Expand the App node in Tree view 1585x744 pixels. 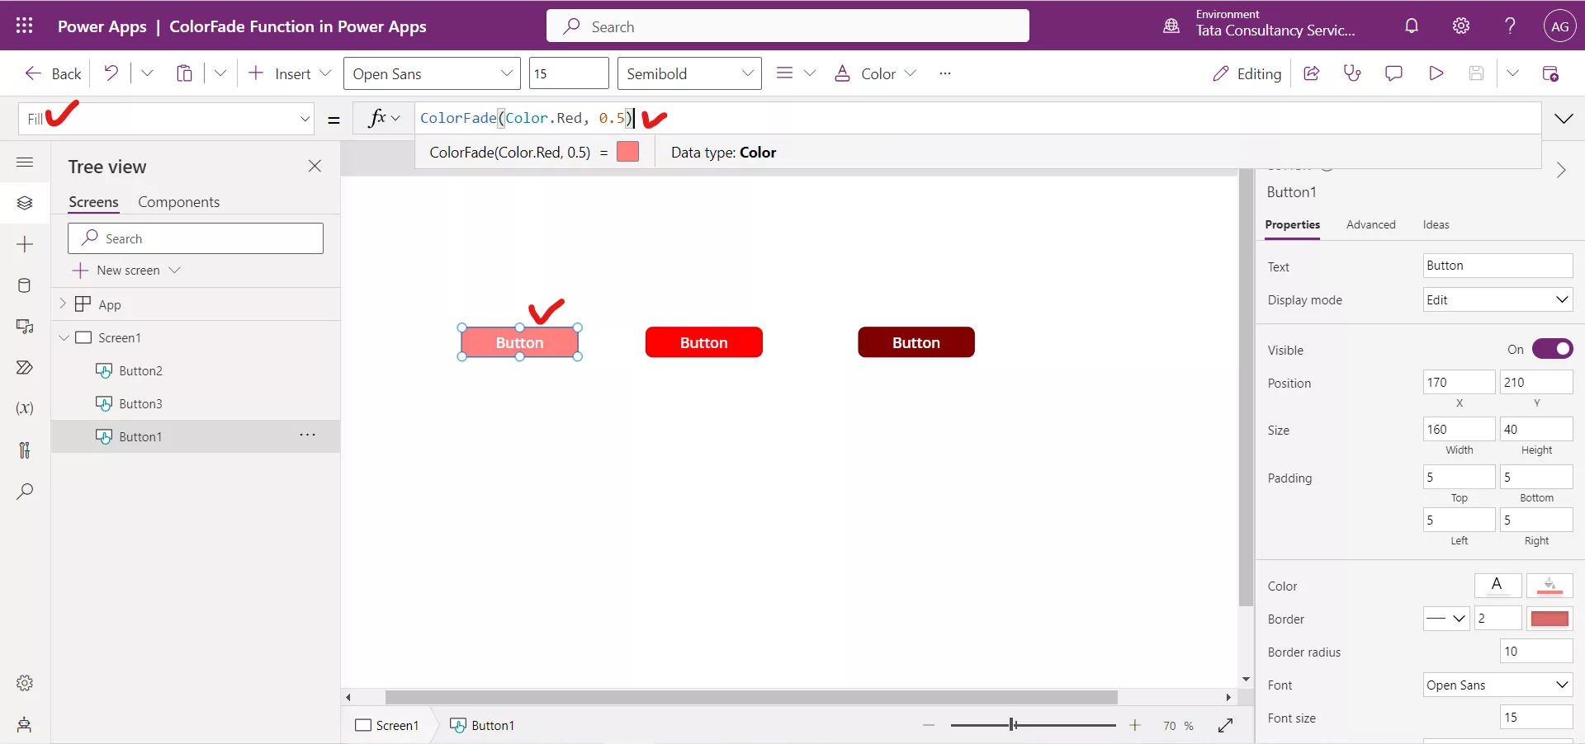[x=64, y=304]
